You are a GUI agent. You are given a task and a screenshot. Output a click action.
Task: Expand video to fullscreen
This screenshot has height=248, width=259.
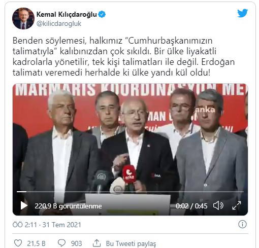[237, 205]
